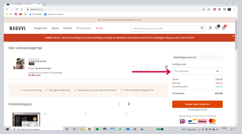The height and width of the screenshot is (134, 242).
Task: Focus the site search field
Action: click(167, 28)
